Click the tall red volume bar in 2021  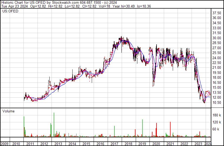coord(170,130)
